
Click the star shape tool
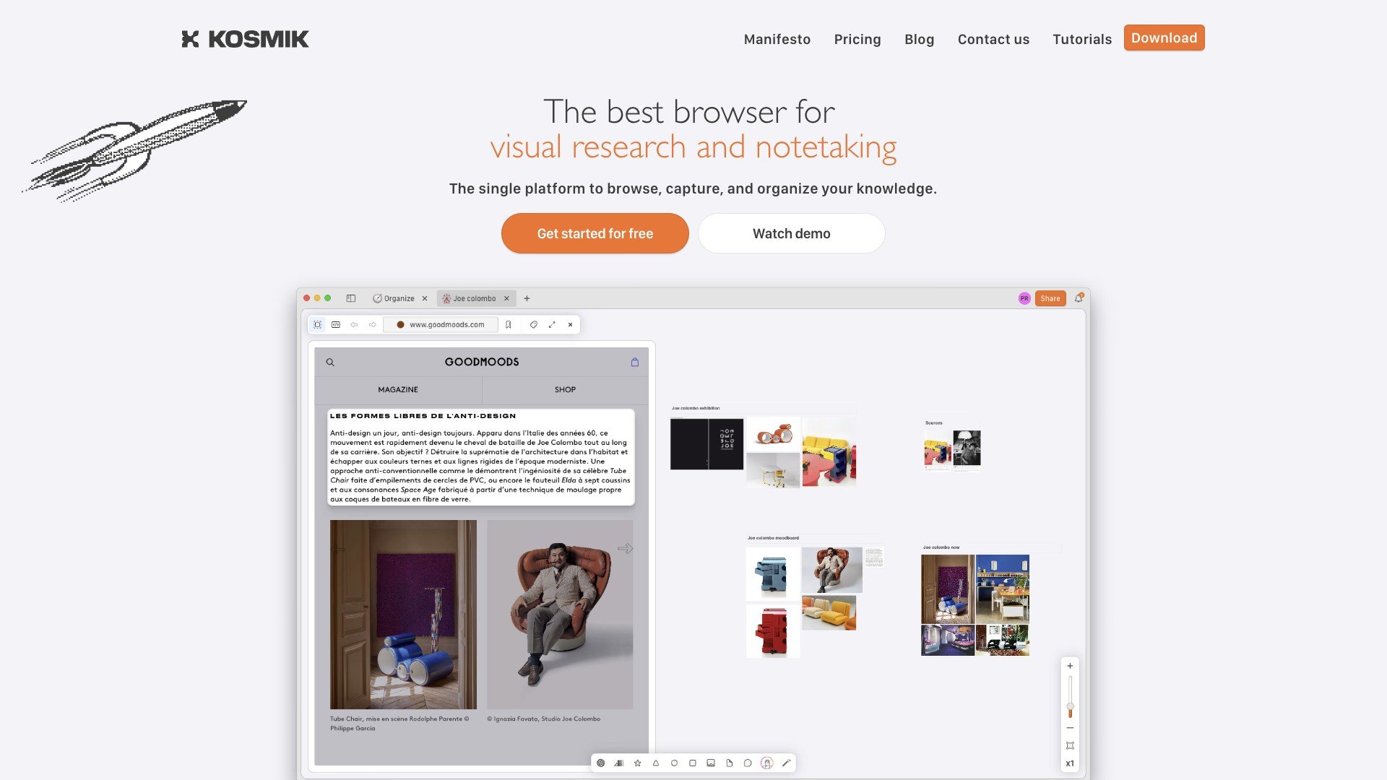637,763
